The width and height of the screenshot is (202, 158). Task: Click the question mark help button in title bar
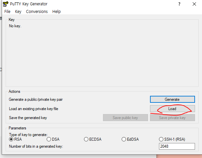tap(179, 4)
